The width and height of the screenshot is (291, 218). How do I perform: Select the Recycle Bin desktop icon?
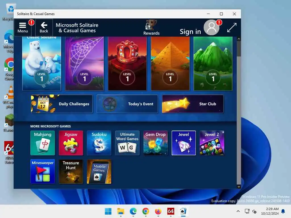[9, 12]
